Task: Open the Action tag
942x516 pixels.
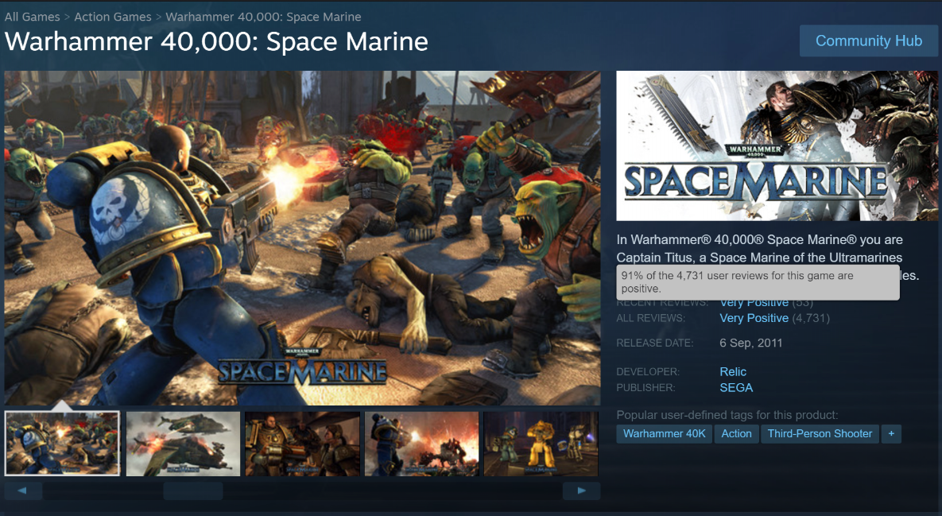Action: coord(737,433)
